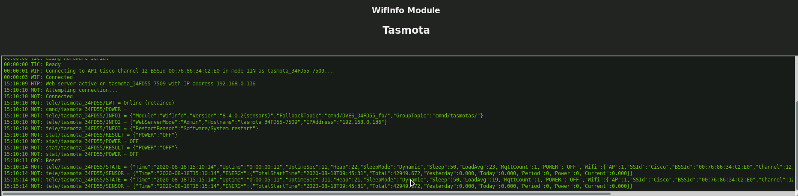The image size is (798, 196).
Task: Click the 15:10:14 STATE telemetry line
Action: [x=398, y=167]
